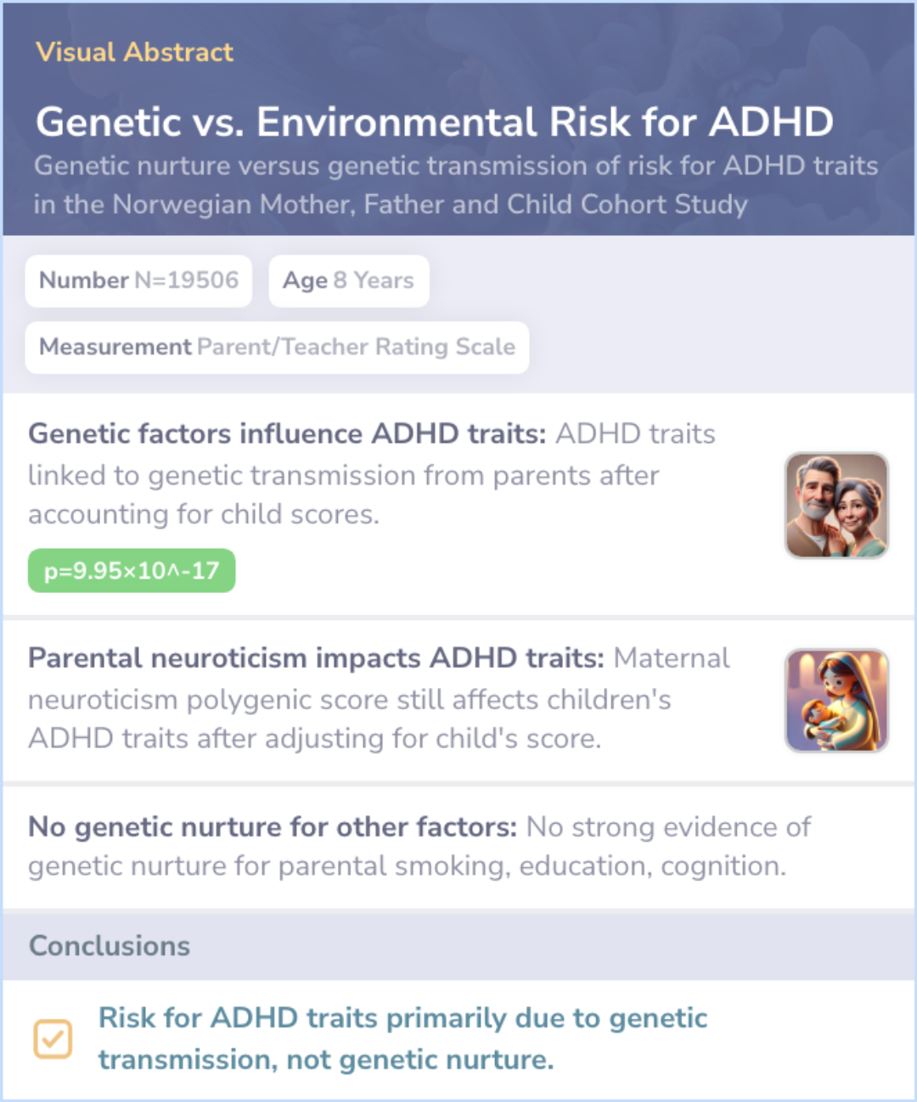Click the green p=9.95×10^-17 badge

[132, 571]
